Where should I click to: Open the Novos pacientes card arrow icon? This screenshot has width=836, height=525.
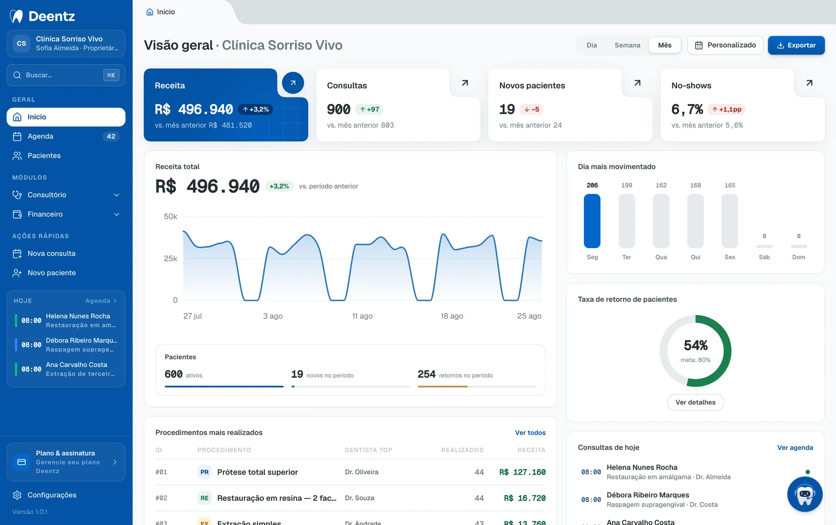[x=637, y=83]
